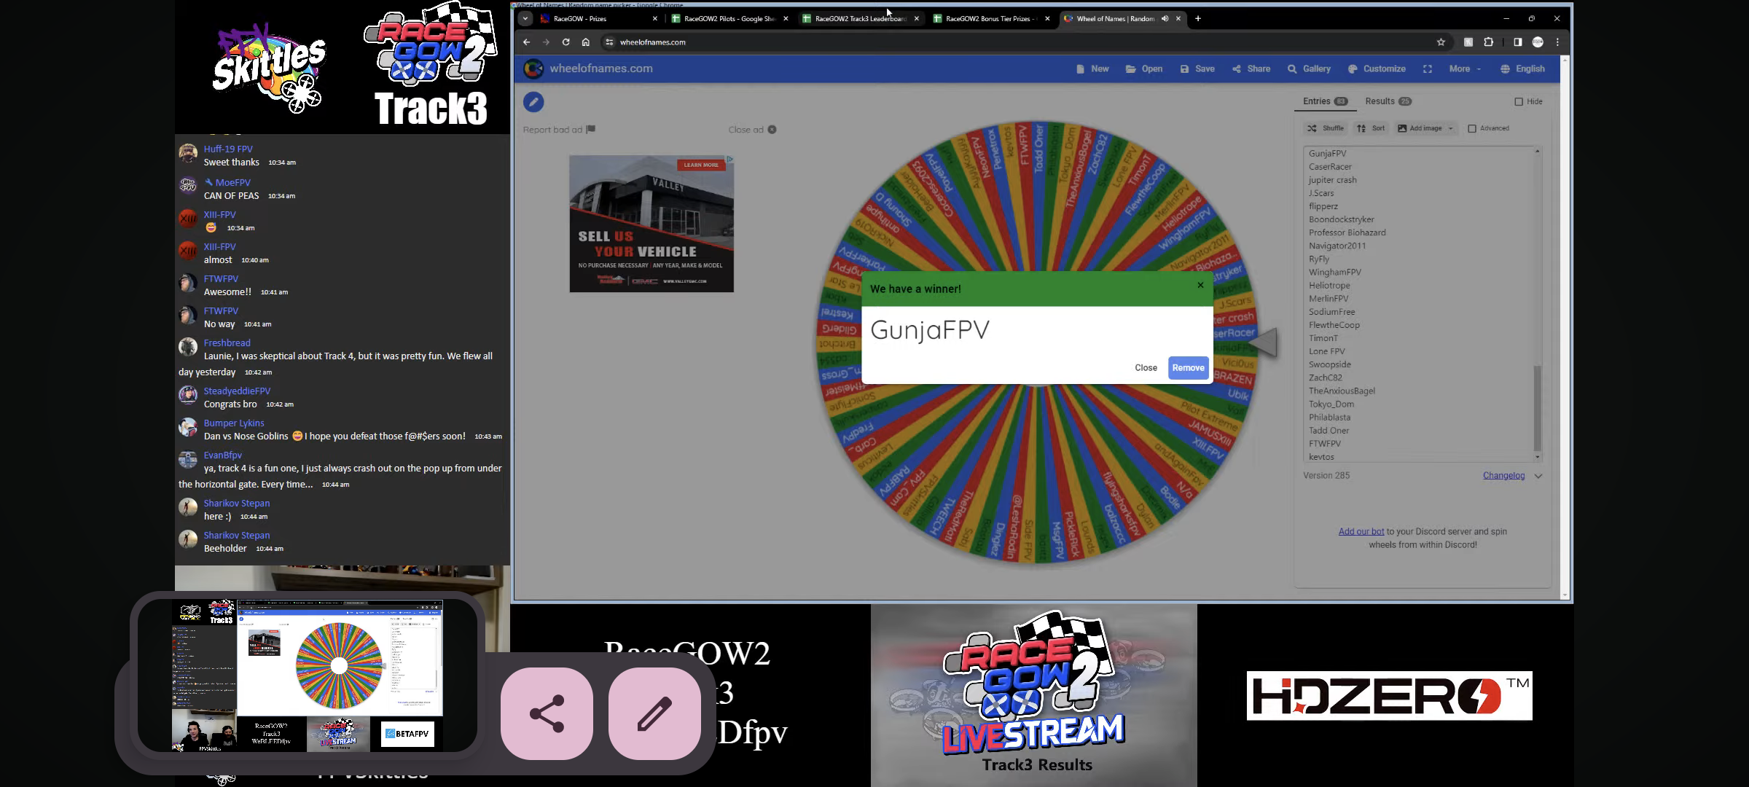Viewport: 1749px width, 787px height.
Task: Click Chrome's forward arrow
Action: (546, 42)
